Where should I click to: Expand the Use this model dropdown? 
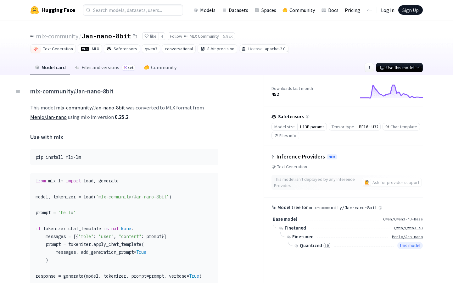(x=399, y=68)
